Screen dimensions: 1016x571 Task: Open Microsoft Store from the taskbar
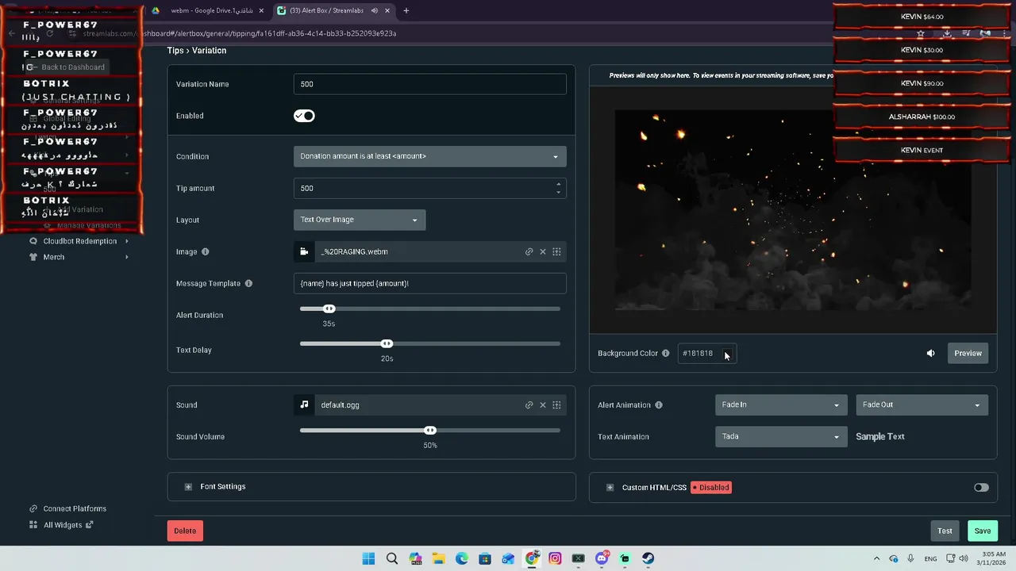tap(485, 558)
